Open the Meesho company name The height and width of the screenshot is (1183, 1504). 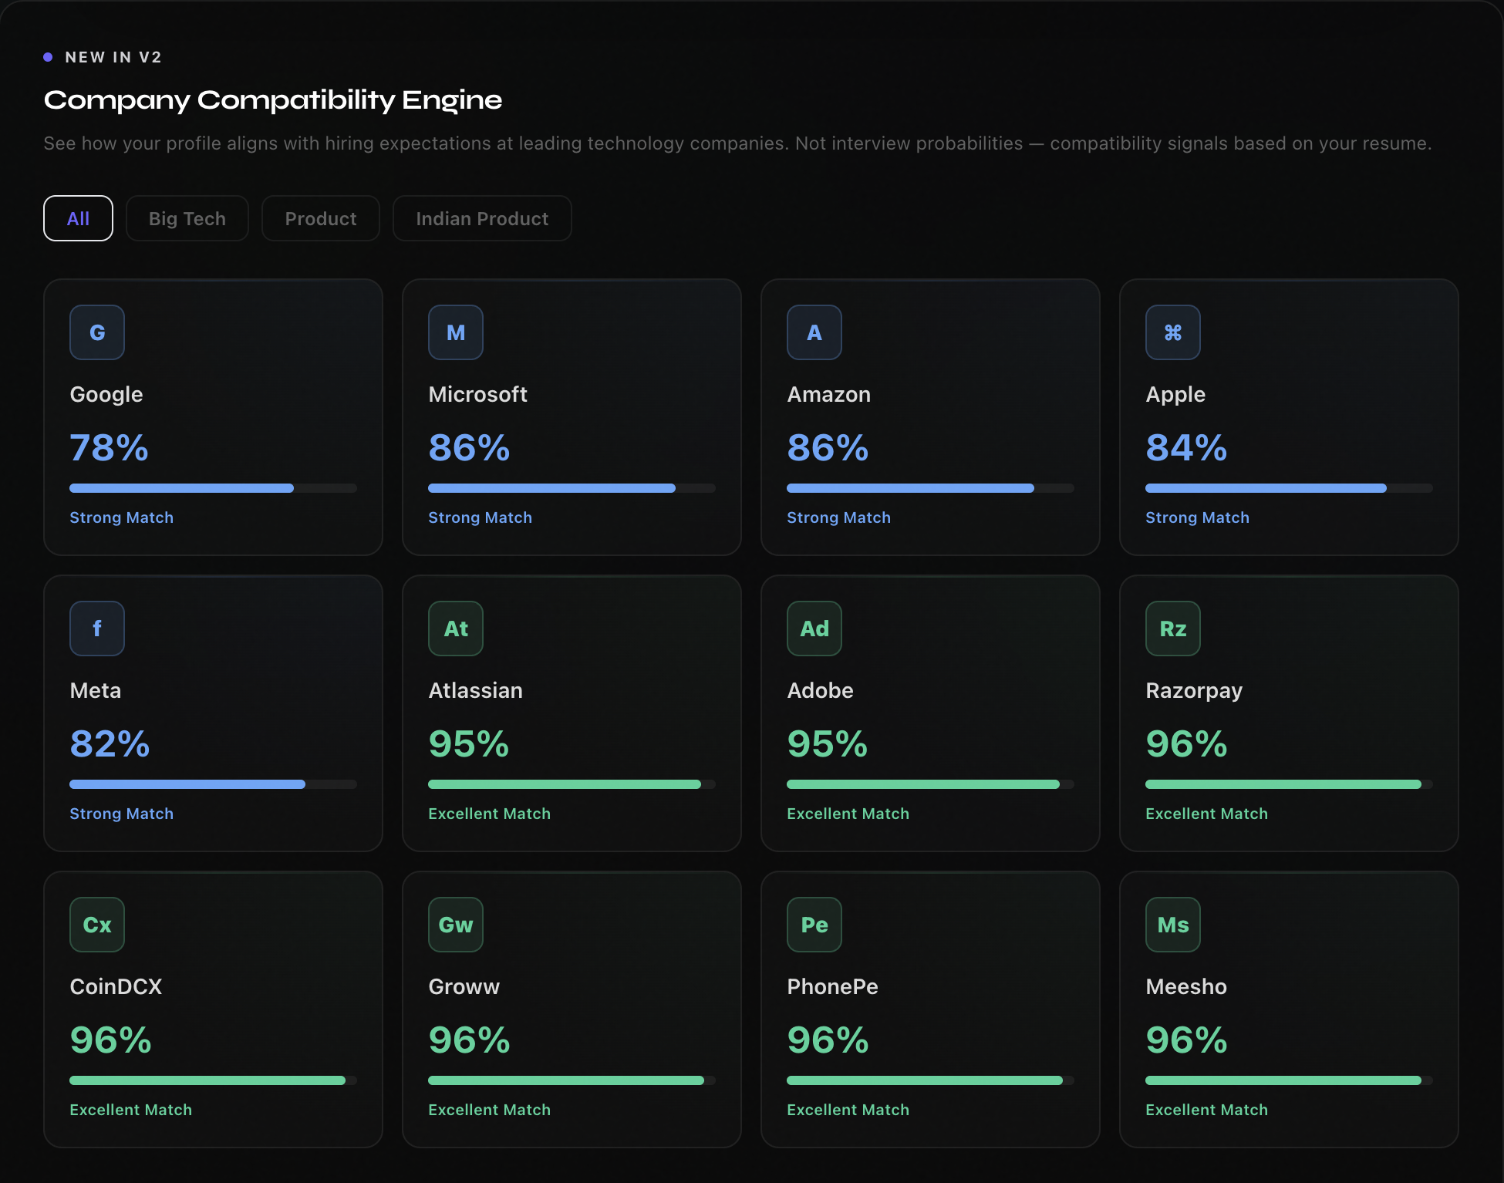tap(1186, 986)
